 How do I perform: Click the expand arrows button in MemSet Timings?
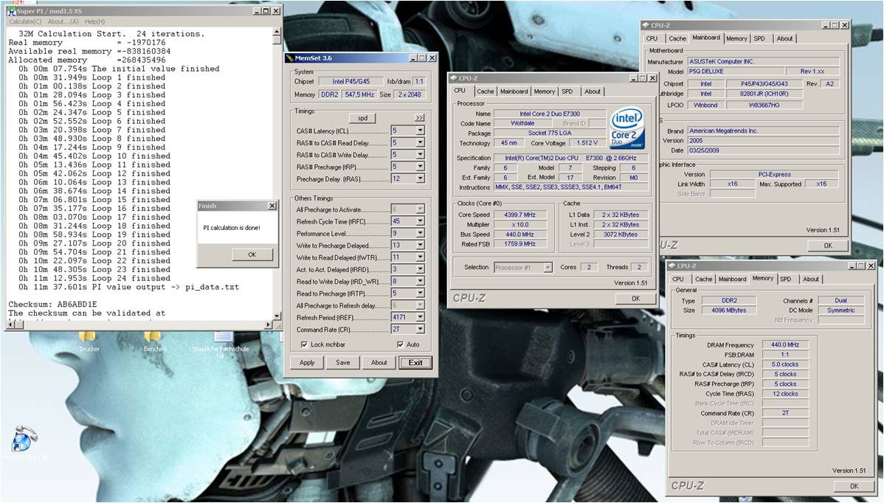(x=419, y=118)
